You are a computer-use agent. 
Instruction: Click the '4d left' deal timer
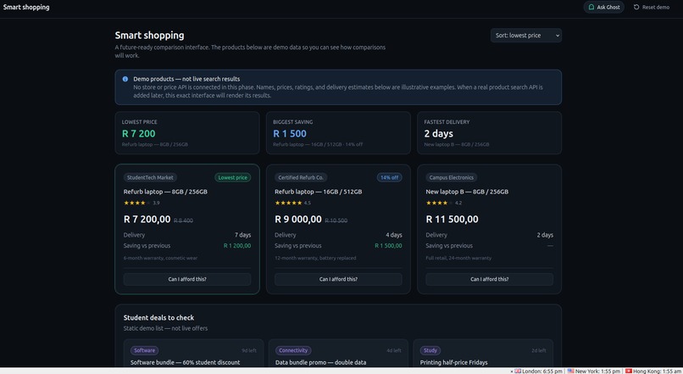point(394,350)
